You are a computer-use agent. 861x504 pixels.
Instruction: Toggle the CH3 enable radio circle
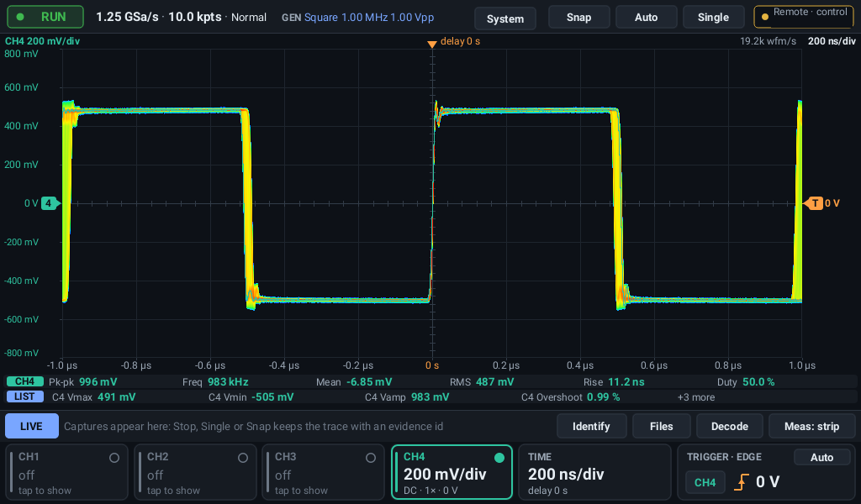(371, 458)
